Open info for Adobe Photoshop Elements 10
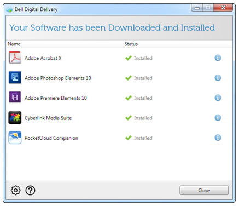The width and height of the screenshot is (239, 206). [218, 78]
